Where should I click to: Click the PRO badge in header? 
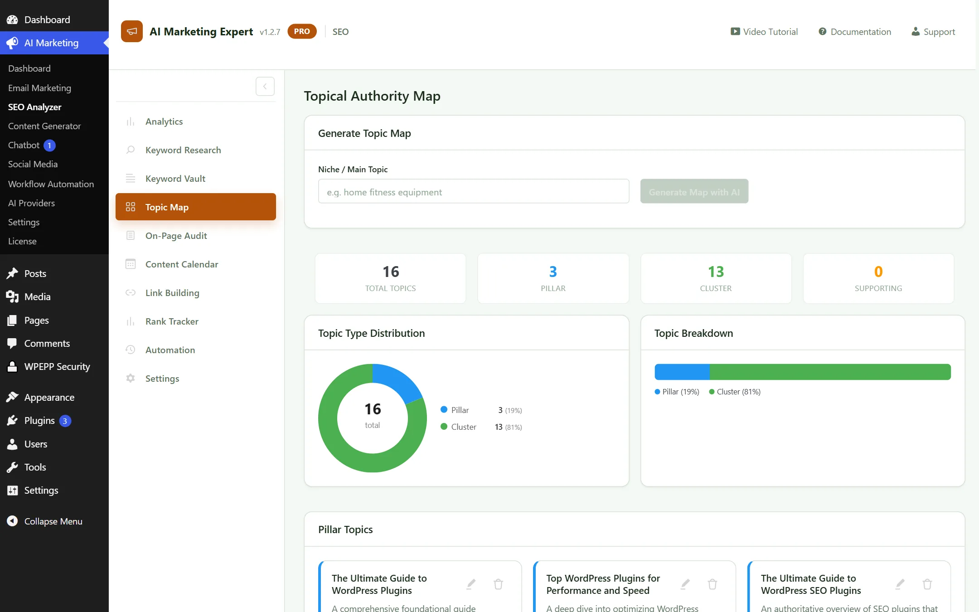pos(302,31)
